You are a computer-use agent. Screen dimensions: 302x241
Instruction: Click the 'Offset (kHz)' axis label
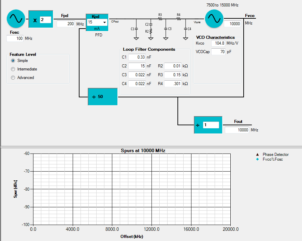coord(132,236)
